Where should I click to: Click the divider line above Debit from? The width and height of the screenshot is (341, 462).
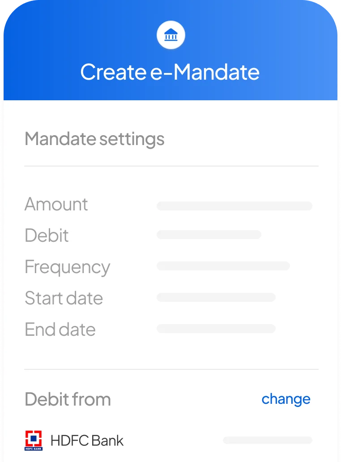[171, 369]
